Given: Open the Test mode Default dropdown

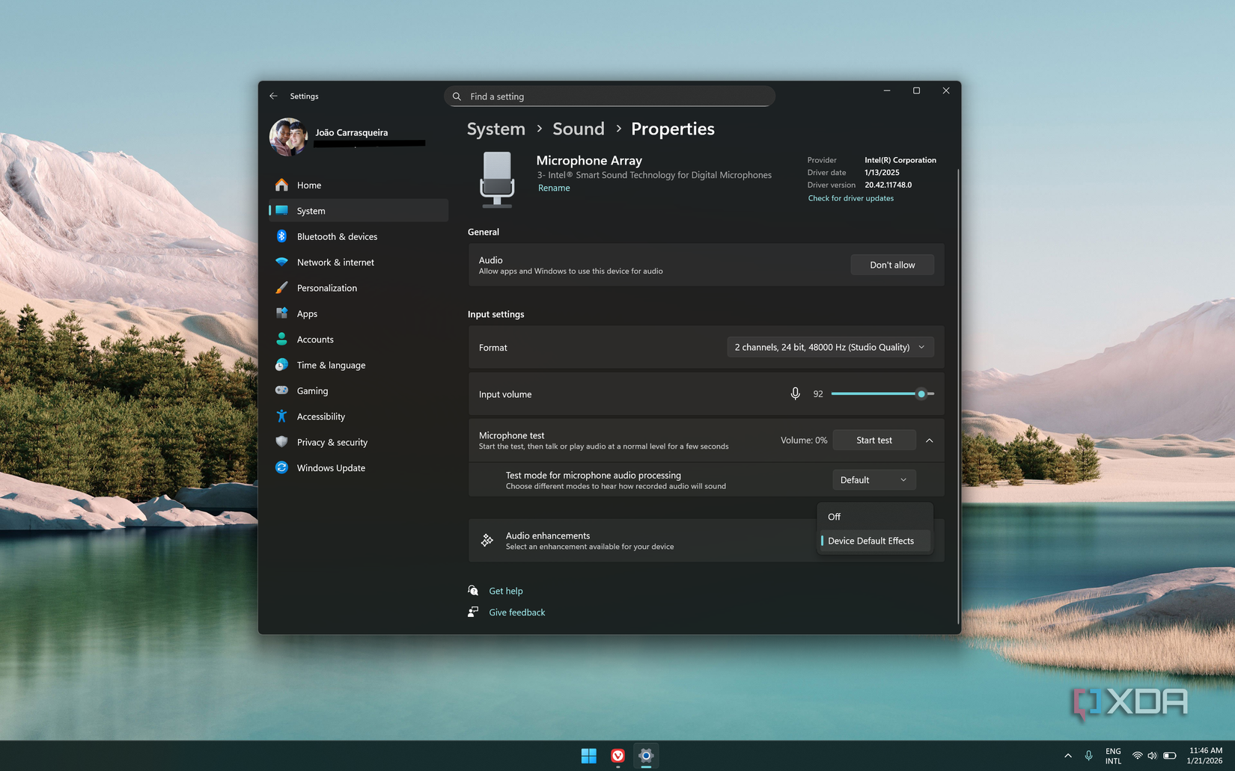Looking at the screenshot, I should (x=873, y=480).
